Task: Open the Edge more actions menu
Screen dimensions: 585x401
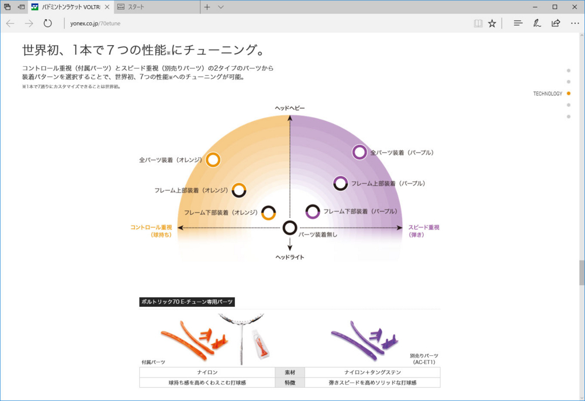Action: 575,23
